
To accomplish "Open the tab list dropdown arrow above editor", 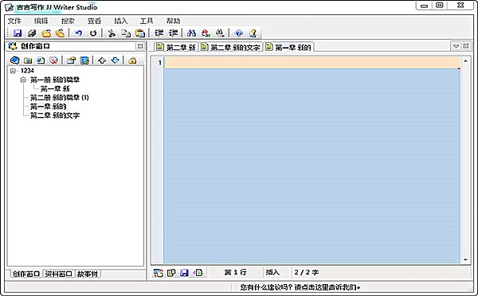I will click(x=456, y=46).
